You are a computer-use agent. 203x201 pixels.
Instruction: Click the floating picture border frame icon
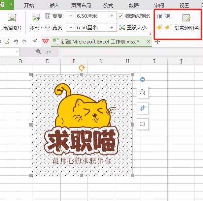[143, 124]
